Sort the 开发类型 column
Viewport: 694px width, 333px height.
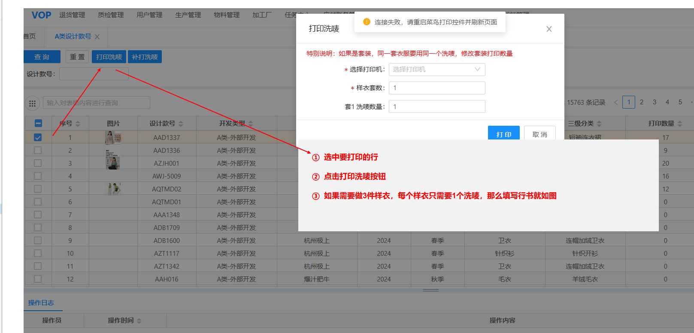click(x=251, y=124)
